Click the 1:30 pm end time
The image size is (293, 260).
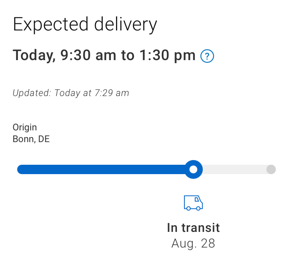(x=168, y=55)
